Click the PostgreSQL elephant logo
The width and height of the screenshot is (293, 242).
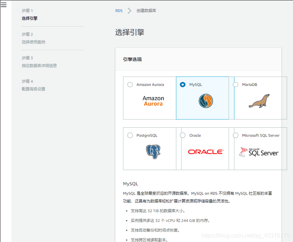tap(153, 152)
